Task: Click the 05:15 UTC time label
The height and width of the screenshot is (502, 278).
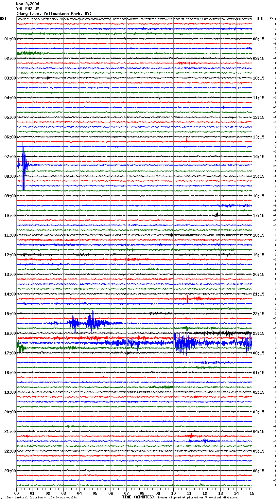Action: 259,451
